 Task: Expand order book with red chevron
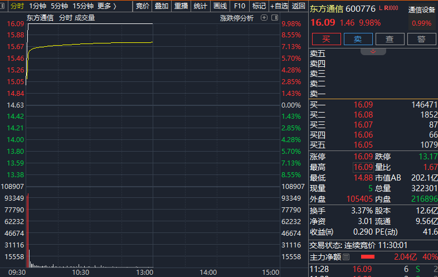(x=373, y=51)
